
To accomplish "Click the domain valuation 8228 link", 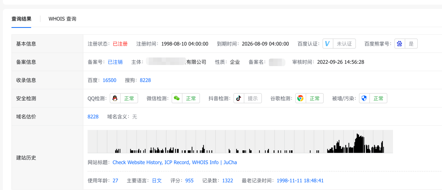I will (93, 117).
